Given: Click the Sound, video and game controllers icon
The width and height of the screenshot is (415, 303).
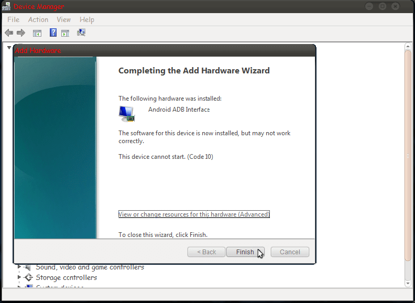Looking at the screenshot, I should point(28,267).
